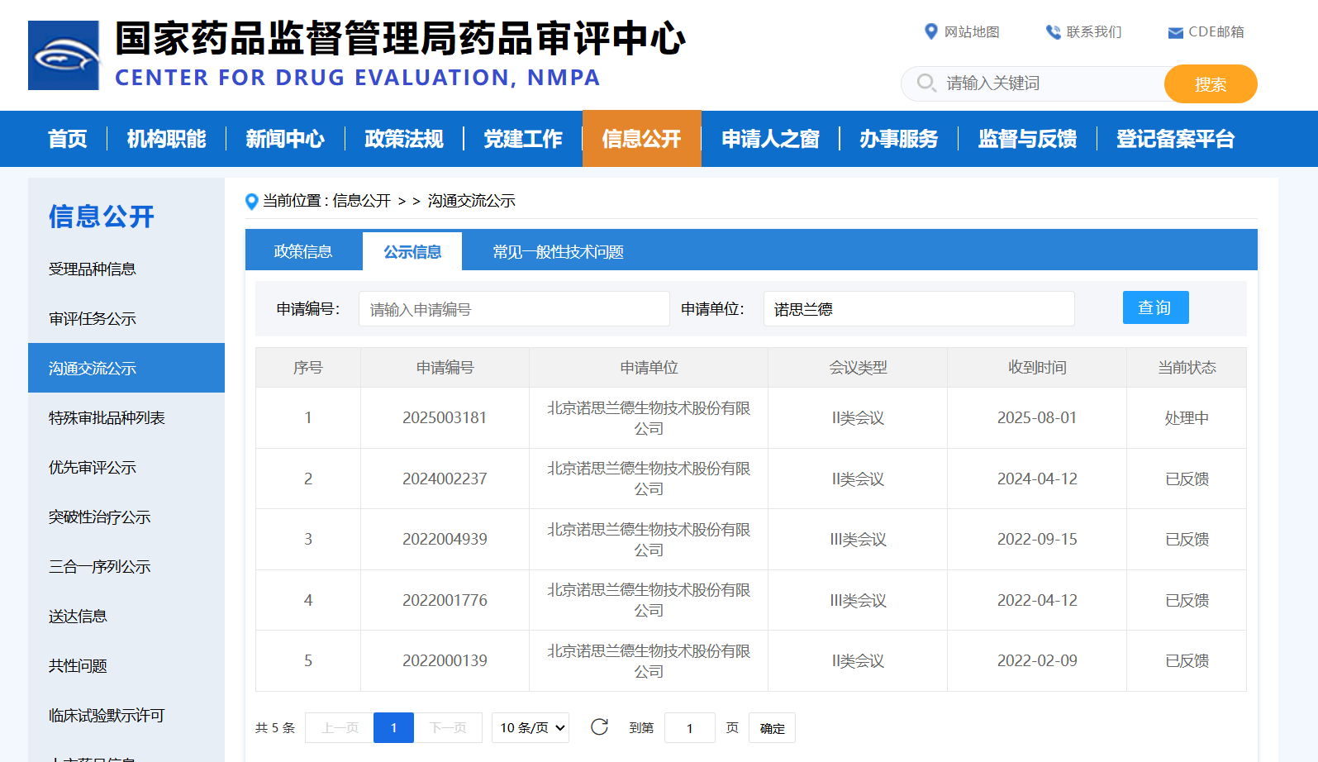Open 办事服务 navigation item
Screen dimensions: 1318x762
point(899,139)
